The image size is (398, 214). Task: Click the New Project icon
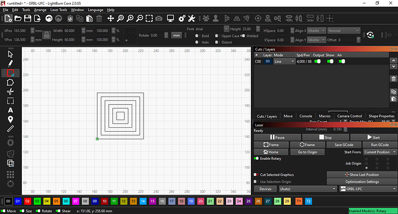point(8,18)
